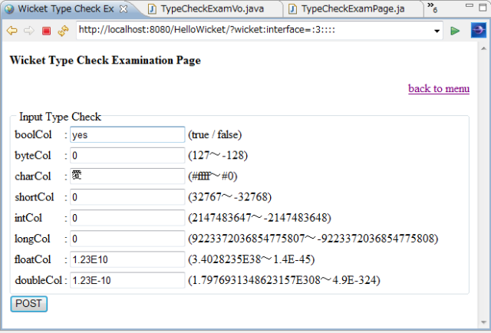Click the browser back arrow icon
This screenshot has height=333, width=491.
click(x=12, y=31)
